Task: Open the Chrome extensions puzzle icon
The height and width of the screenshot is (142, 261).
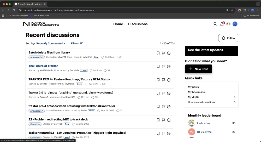Action: pos(245,10)
